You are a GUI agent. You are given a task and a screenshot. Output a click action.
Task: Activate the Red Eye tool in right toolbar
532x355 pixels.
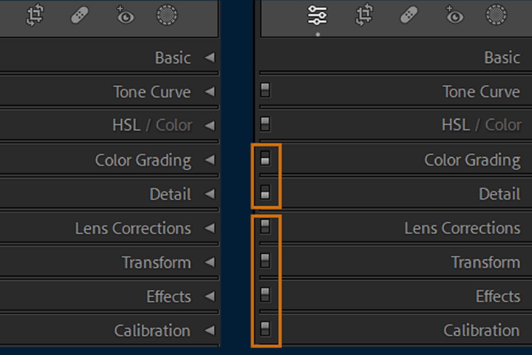pyautogui.click(x=453, y=15)
